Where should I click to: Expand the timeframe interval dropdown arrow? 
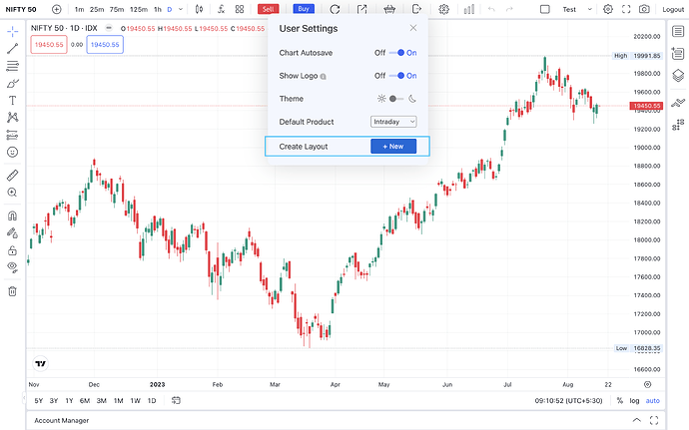180,9
